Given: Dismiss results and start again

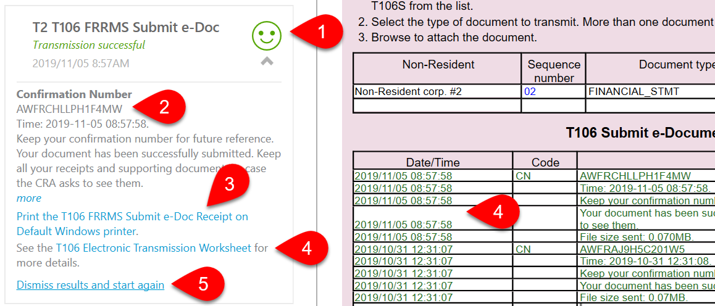Looking at the screenshot, I should click(90, 285).
